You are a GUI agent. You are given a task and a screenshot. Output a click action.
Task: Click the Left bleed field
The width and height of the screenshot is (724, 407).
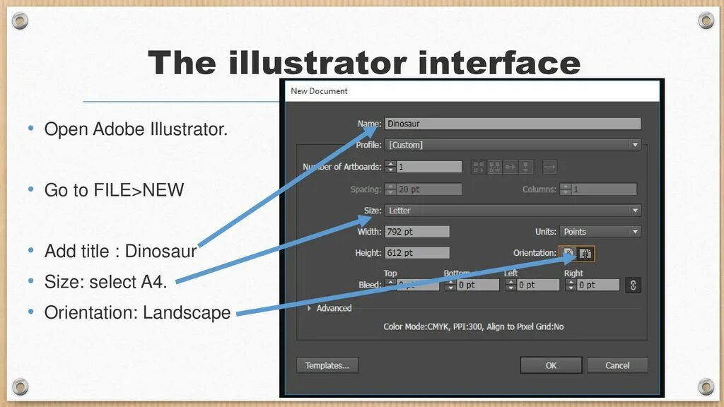click(x=538, y=285)
